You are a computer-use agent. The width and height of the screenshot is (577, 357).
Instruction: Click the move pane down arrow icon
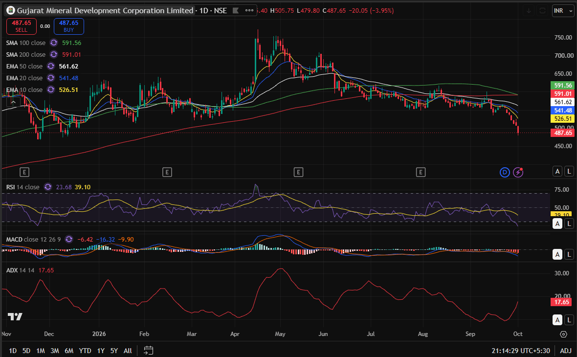(x=529, y=11)
